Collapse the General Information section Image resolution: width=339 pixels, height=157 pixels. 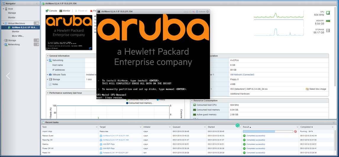(48, 56)
